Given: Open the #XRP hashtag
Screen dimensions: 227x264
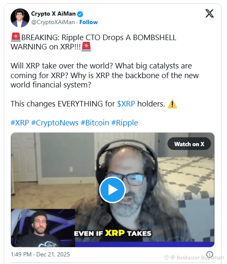Looking at the screenshot, I should (20, 123).
